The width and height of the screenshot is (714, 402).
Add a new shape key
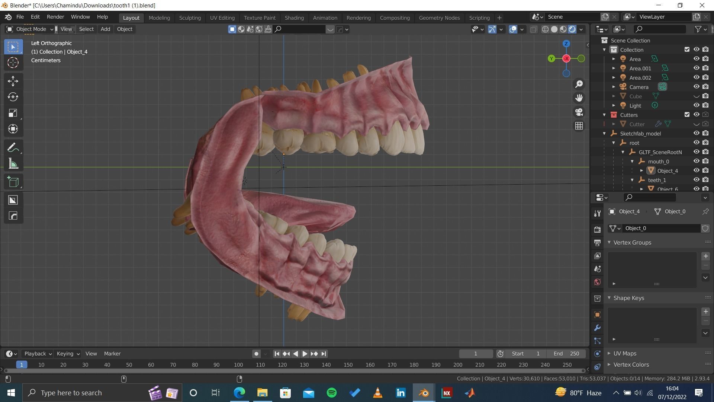point(705,312)
